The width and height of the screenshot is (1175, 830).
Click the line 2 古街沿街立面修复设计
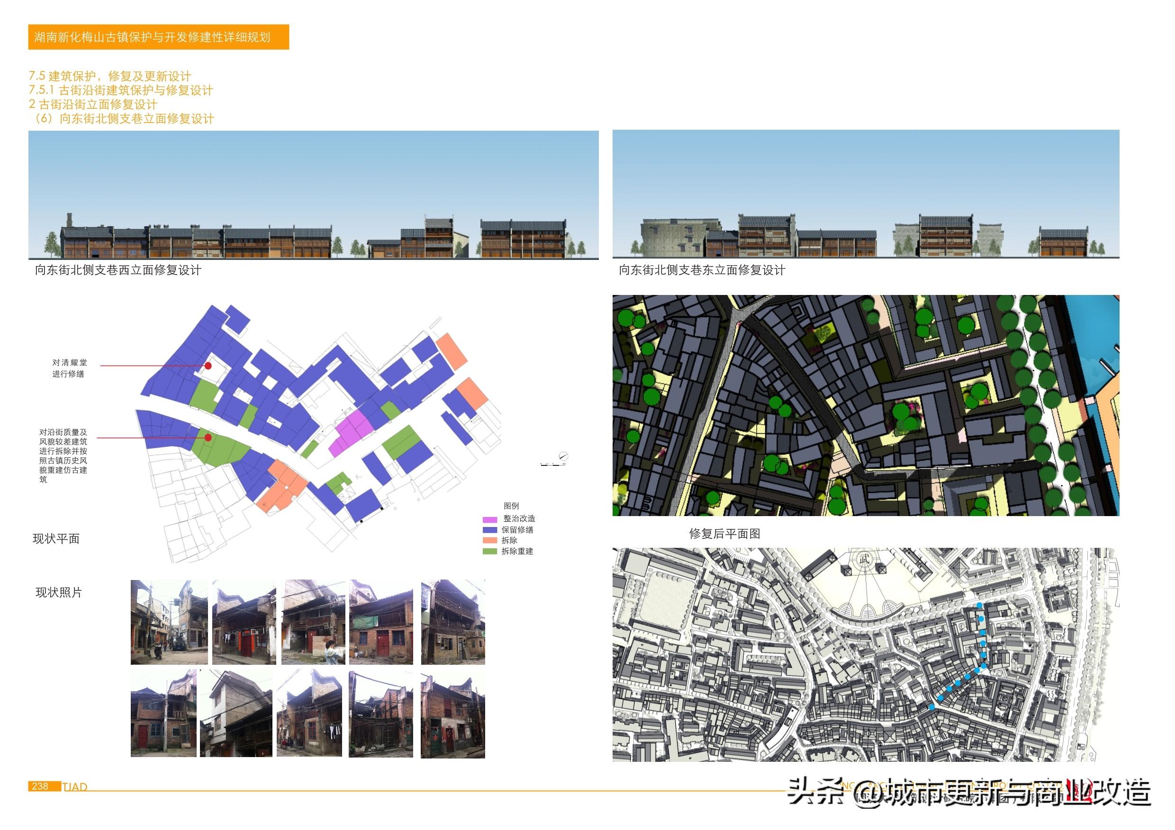(x=93, y=104)
